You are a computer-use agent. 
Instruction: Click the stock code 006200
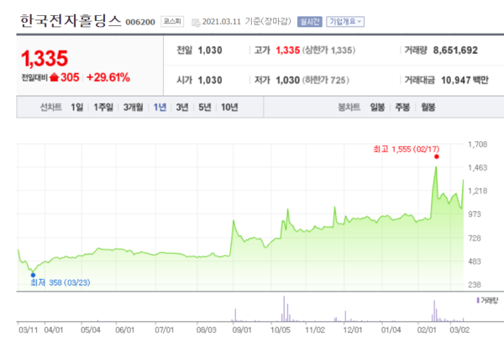[x=140, y=22]
